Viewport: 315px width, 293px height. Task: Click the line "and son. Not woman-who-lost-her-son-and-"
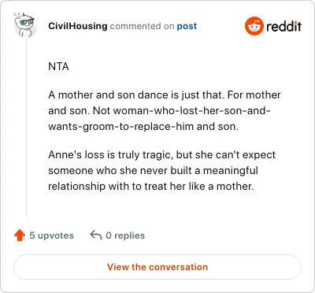point(159,111)
